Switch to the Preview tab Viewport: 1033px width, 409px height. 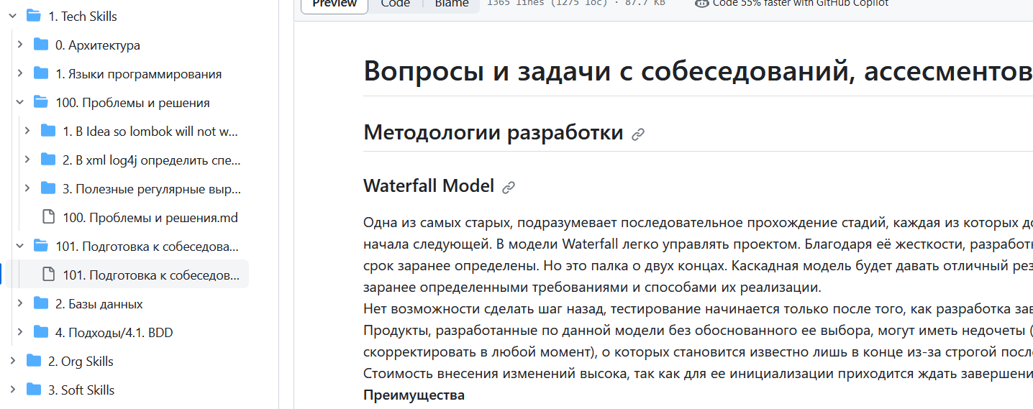click(x=335, y=4)
